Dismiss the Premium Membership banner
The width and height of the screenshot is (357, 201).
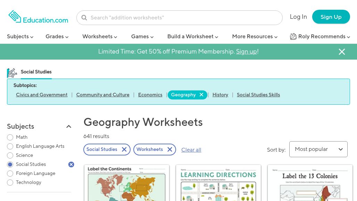(x=342, y=52)
